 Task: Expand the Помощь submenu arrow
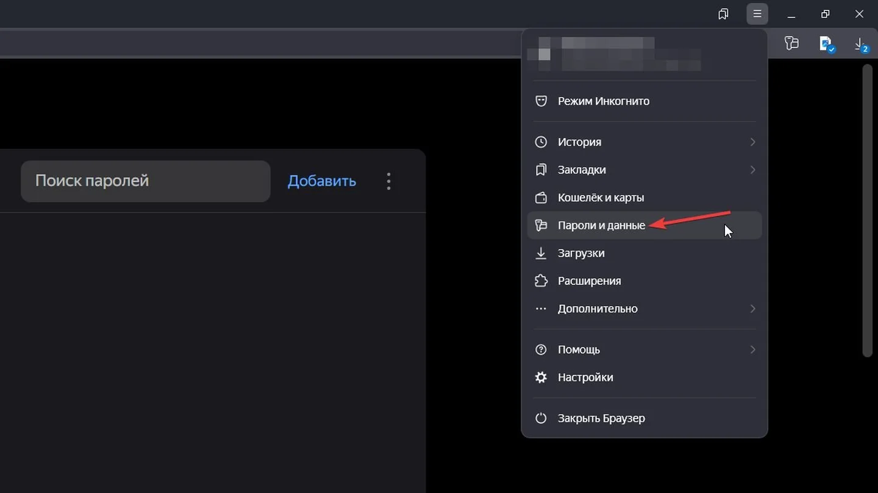click(752, 349)
